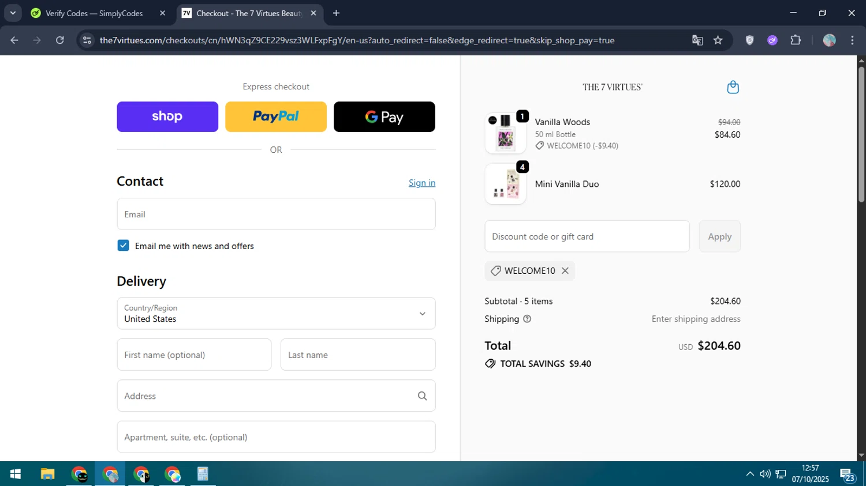This screenshot has height=486, width=866.
Task: Expand the Country/Region dropdown
Action: pyautogui.click(x=276, y=314)
